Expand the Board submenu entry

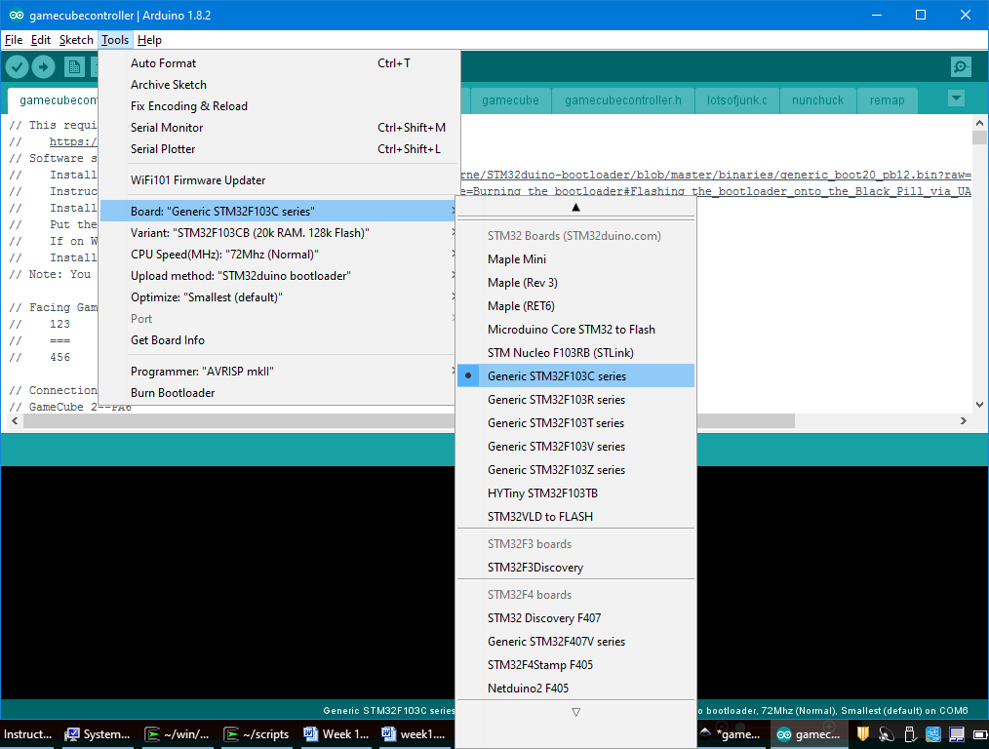278,212
